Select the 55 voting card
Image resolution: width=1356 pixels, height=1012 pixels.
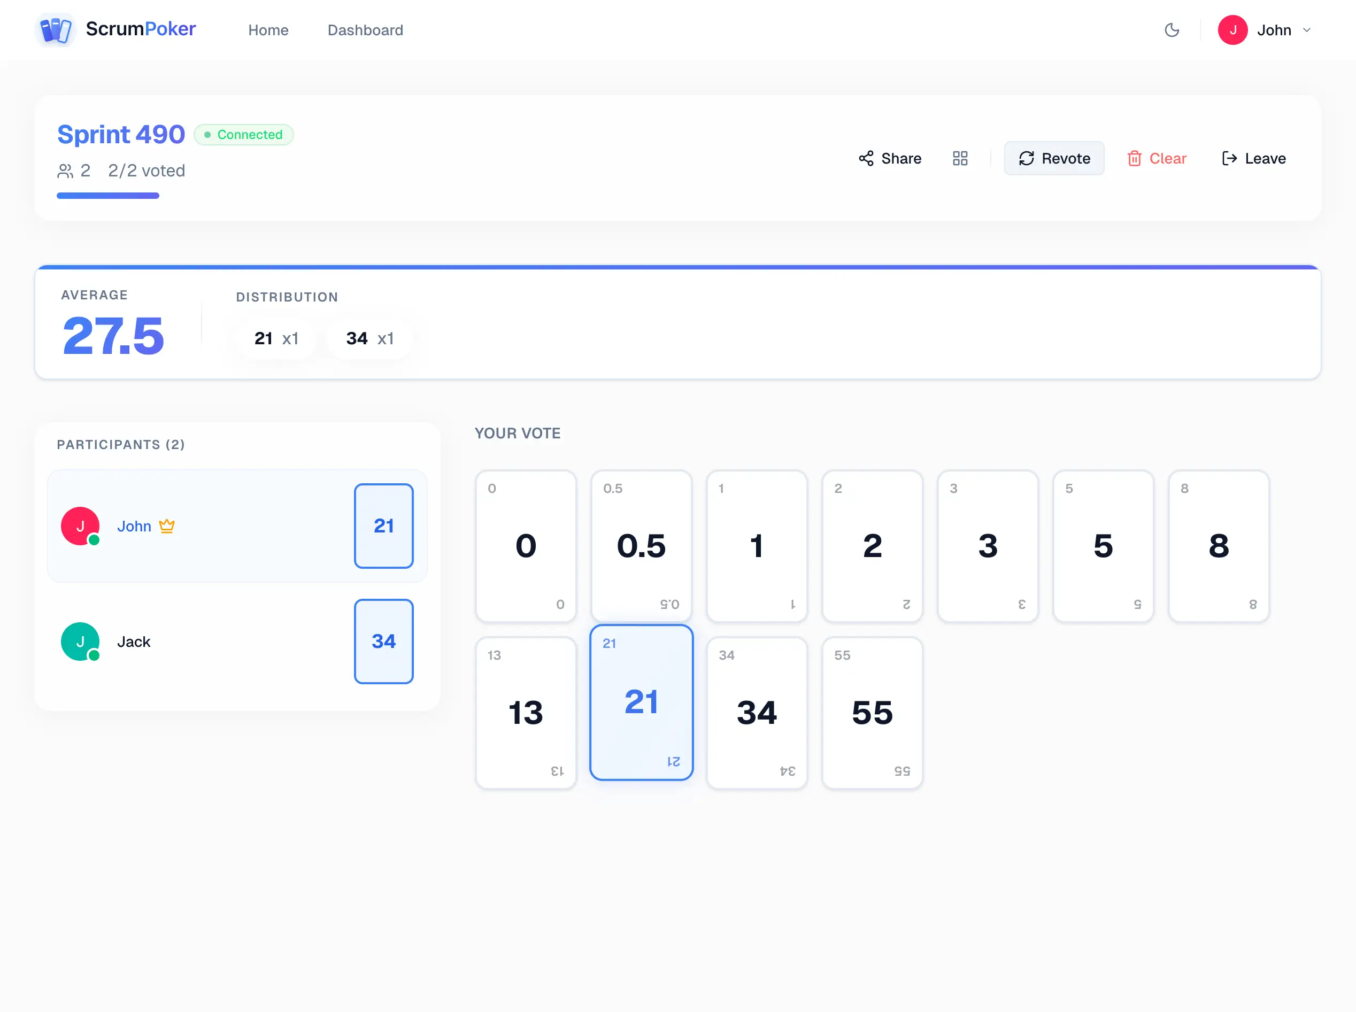click(x=872, y=713)
